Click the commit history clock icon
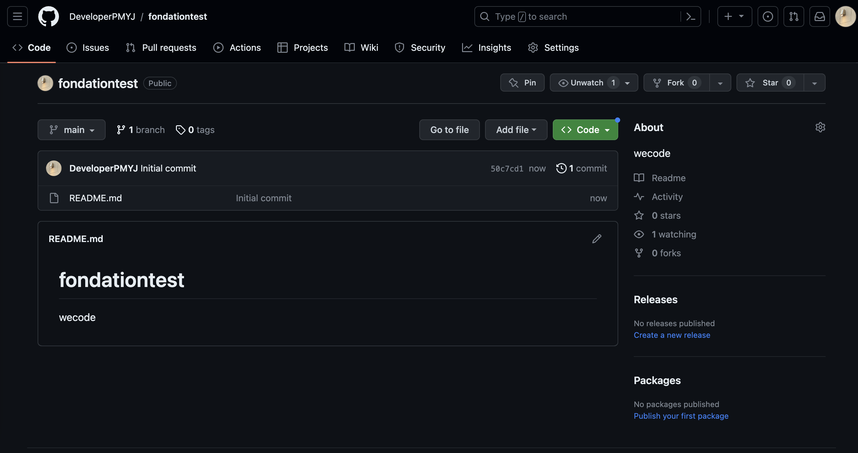The image size is (858, 453). coord(561,168)
